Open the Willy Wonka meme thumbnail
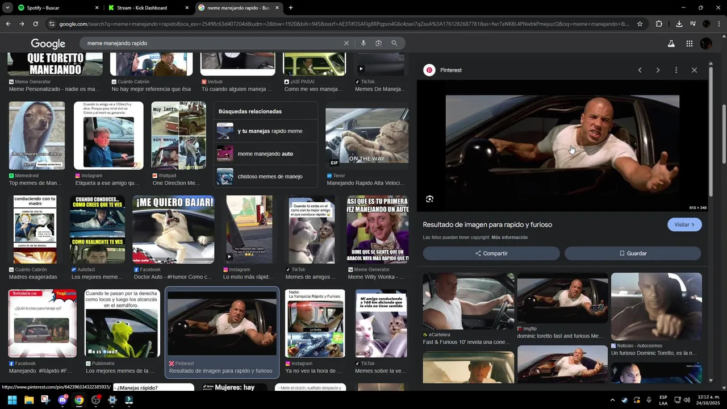This screenshot has height=409, width=727. tap(377, 229)
